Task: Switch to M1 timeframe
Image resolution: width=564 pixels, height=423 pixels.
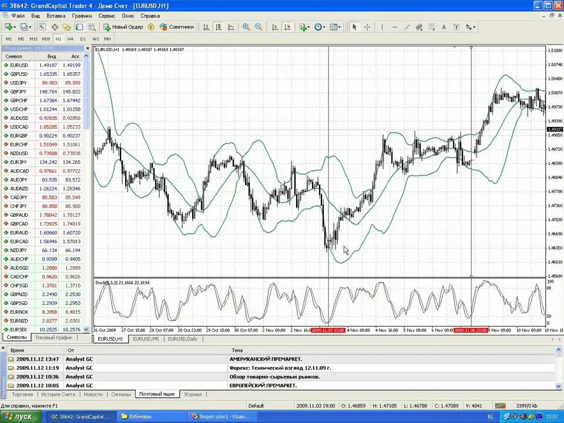Action: tap(9, 39)
